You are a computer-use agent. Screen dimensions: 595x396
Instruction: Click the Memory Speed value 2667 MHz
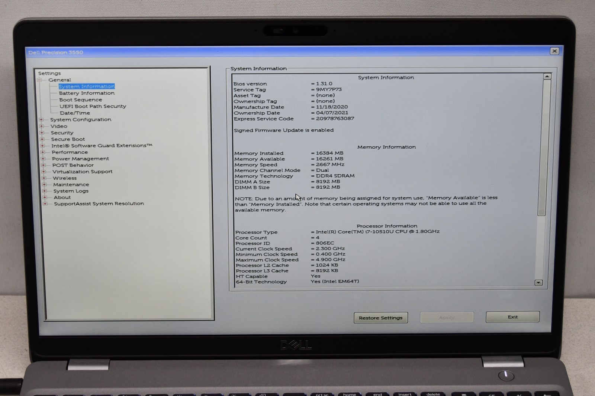pyautogui.click(x=330, y=165)
